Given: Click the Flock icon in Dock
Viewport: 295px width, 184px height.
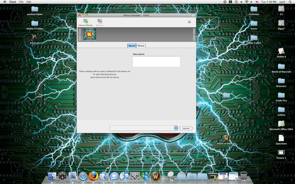Looking at the screenshot, I should point(104,176).
